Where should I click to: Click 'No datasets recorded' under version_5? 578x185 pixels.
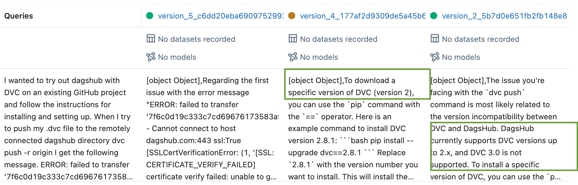click(197, 39)
